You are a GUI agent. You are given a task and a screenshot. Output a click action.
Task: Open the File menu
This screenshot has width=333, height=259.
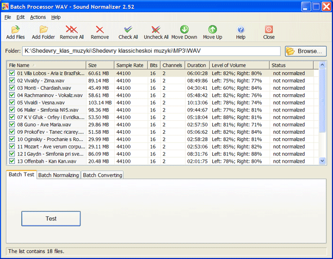(8, 17)
